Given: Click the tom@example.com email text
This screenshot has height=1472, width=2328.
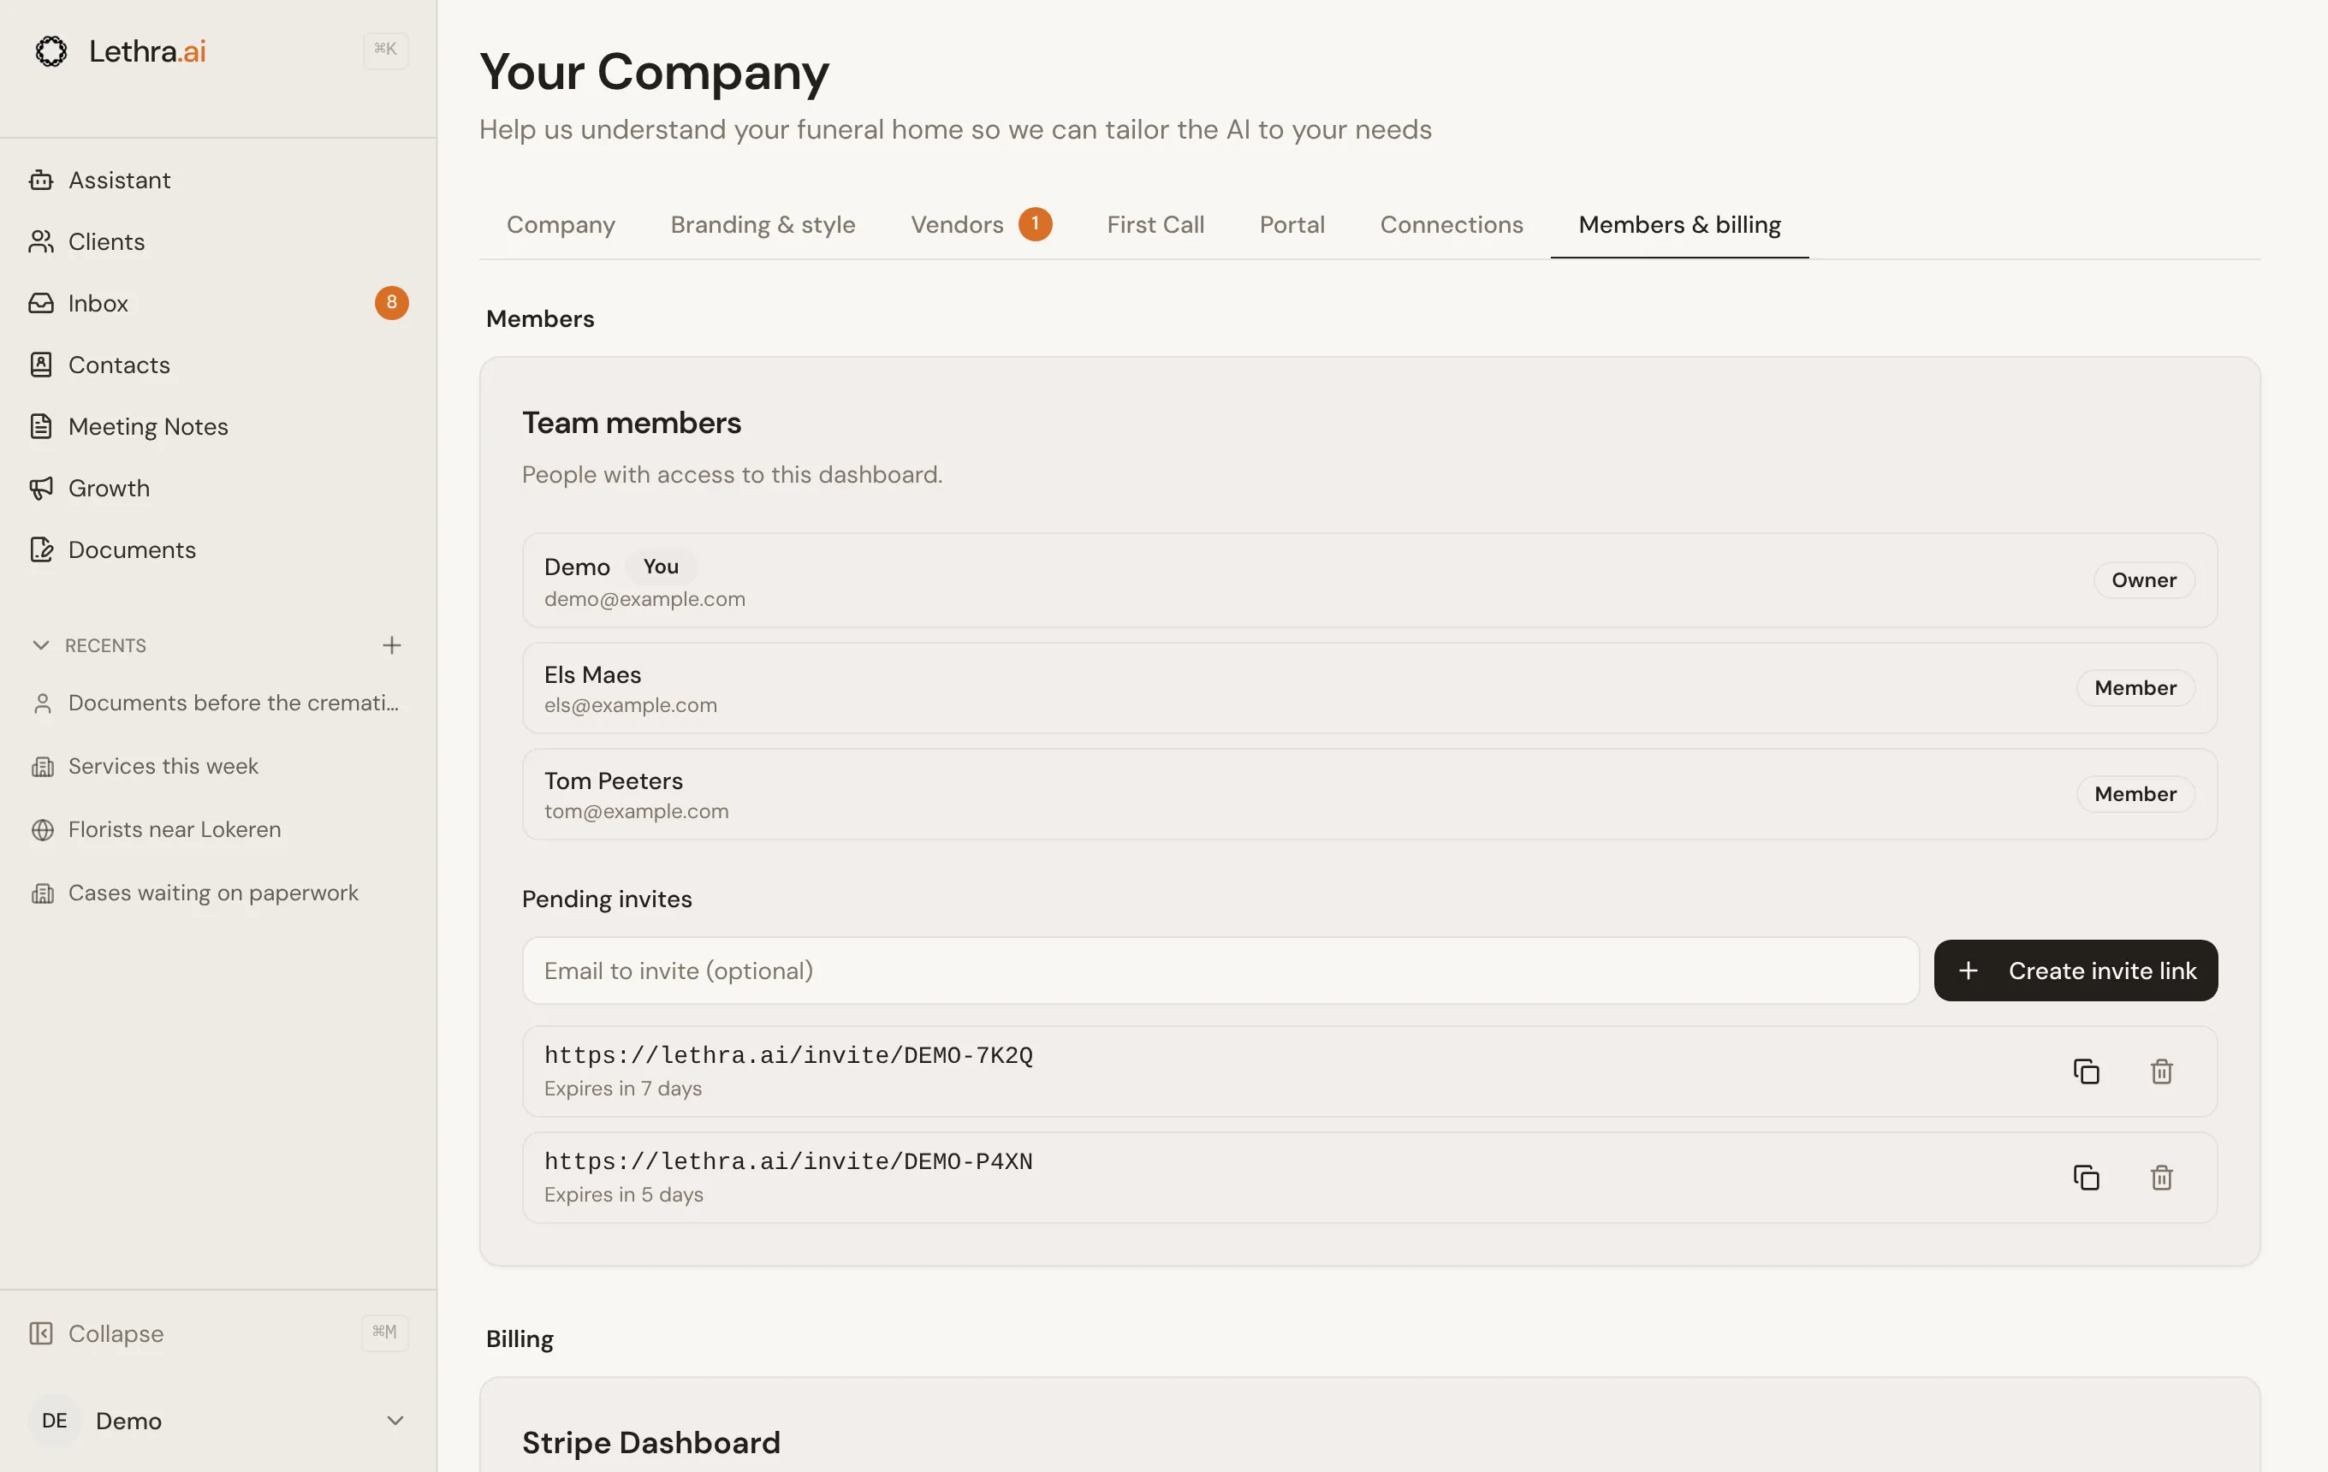Looking at the screenshot, I should pyautogui.click(x=636, y=812).
